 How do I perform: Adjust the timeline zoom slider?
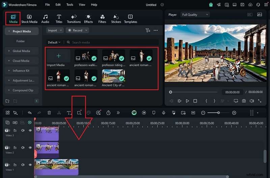pos(218,113)
